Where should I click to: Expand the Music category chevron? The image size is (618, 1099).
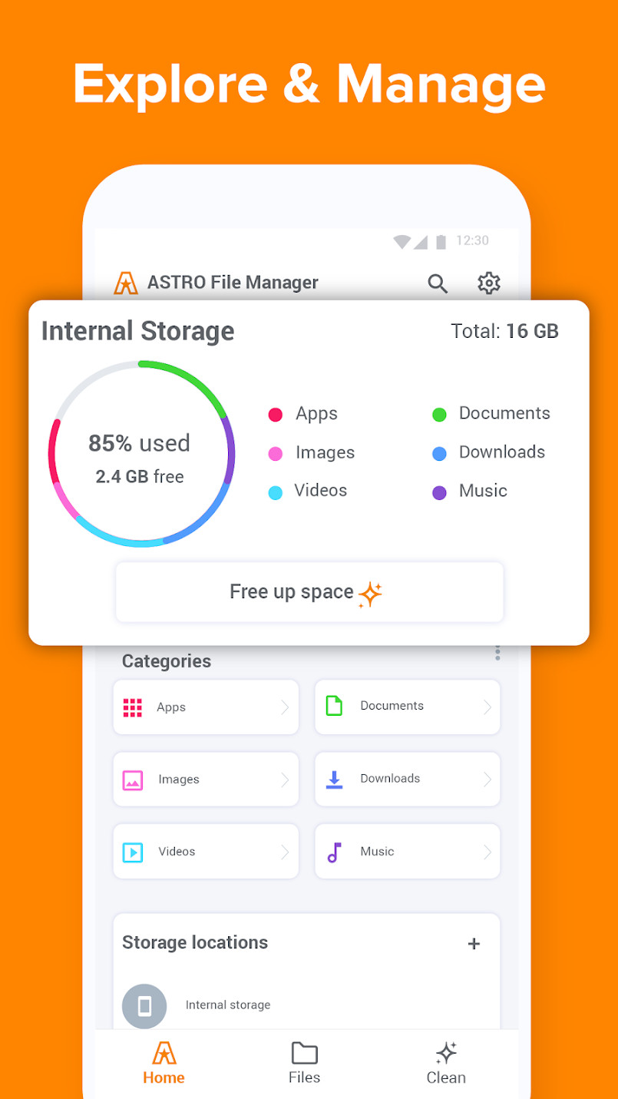coord(487,852)
